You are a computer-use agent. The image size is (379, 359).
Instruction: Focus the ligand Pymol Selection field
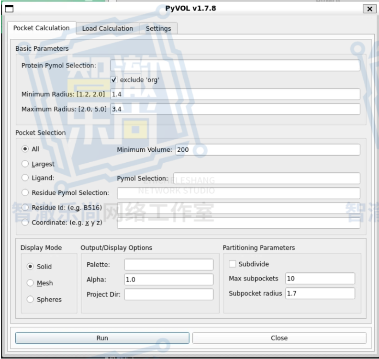coord(267,179)
